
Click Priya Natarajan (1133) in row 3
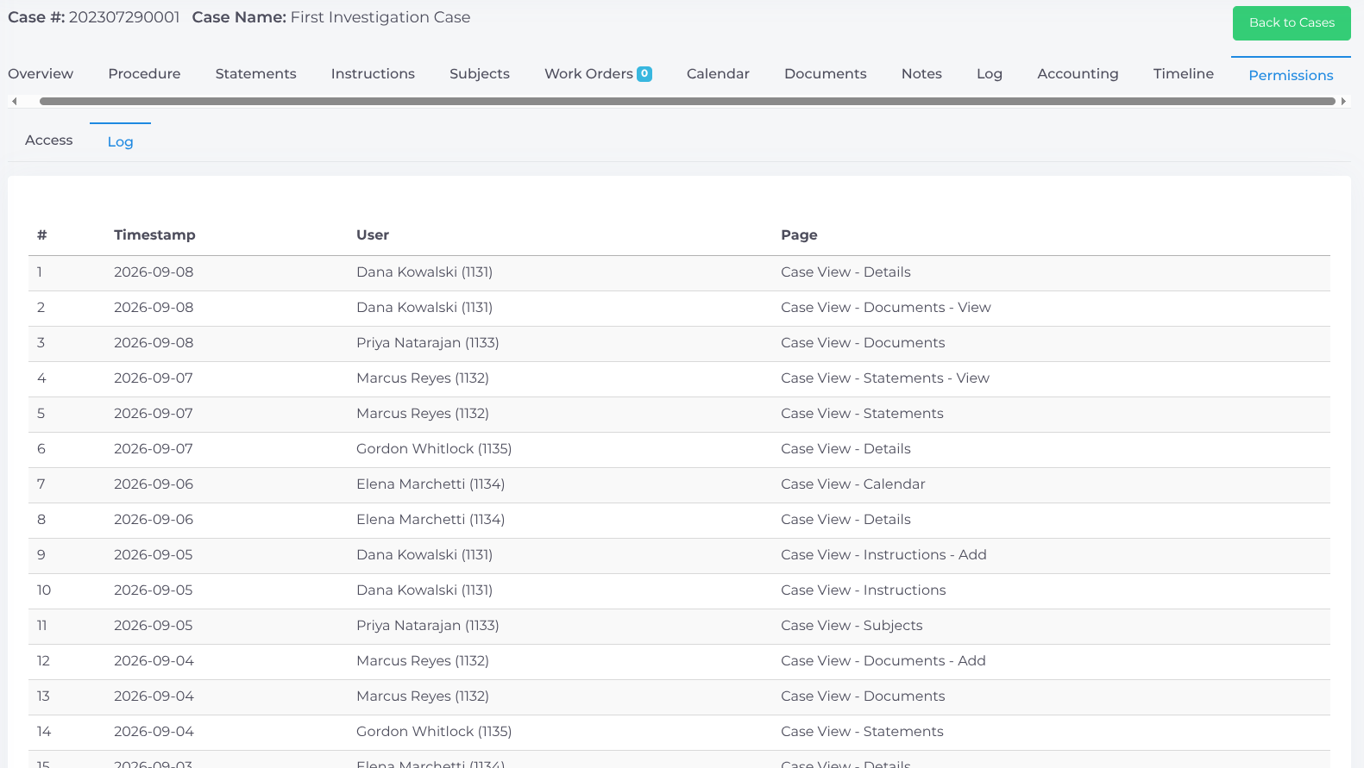click(428, 343)
